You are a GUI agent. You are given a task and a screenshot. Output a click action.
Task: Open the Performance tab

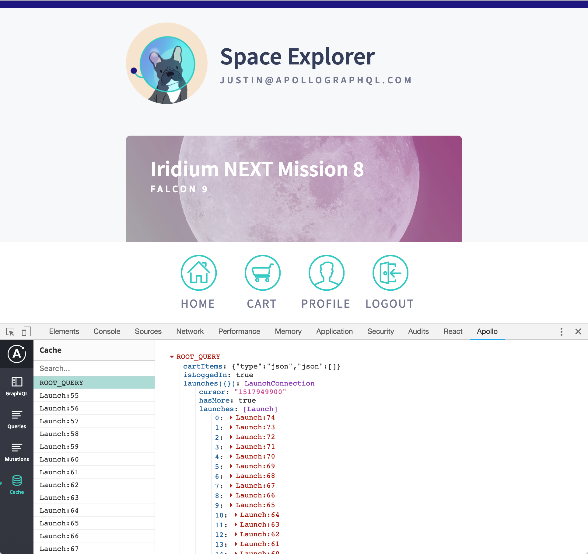239,331
